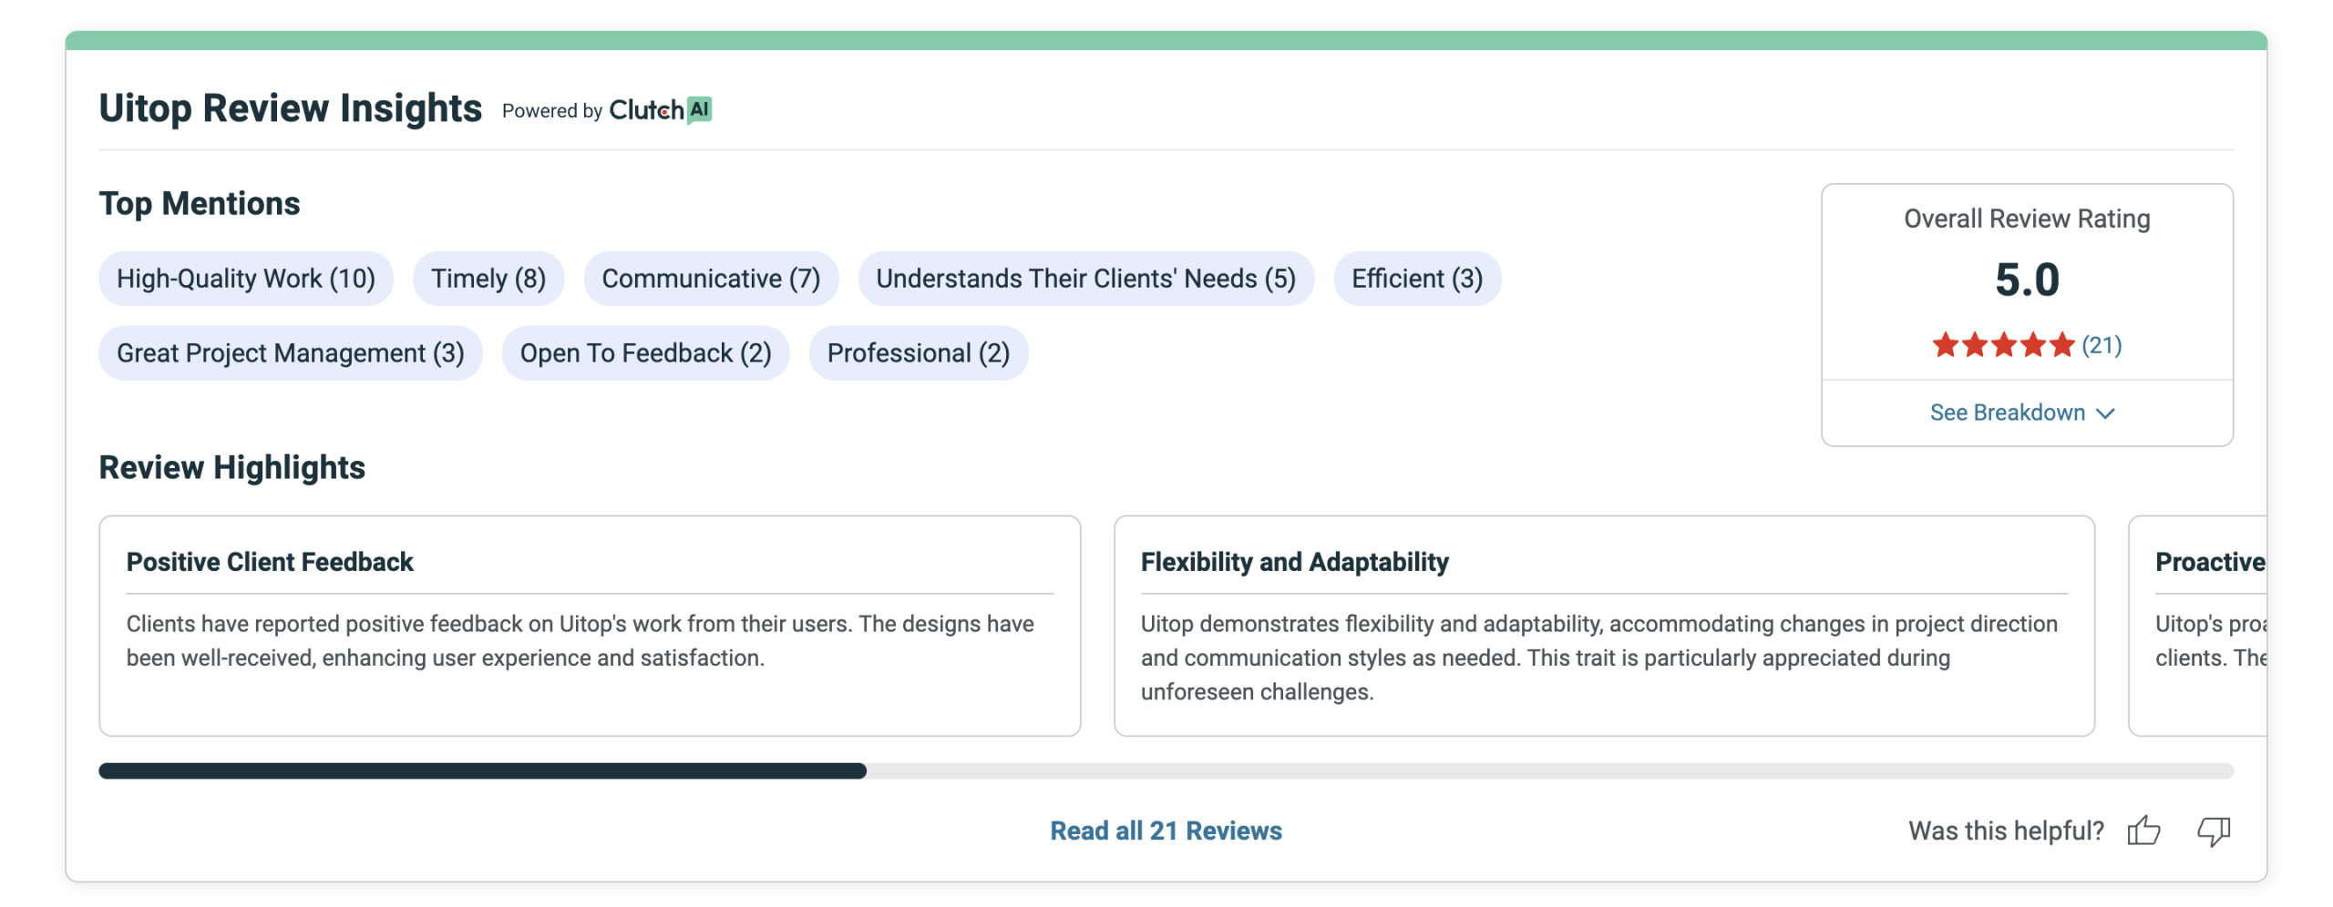
Task: Choose the Communicative (7) mention tag
Action: [711, 279]
